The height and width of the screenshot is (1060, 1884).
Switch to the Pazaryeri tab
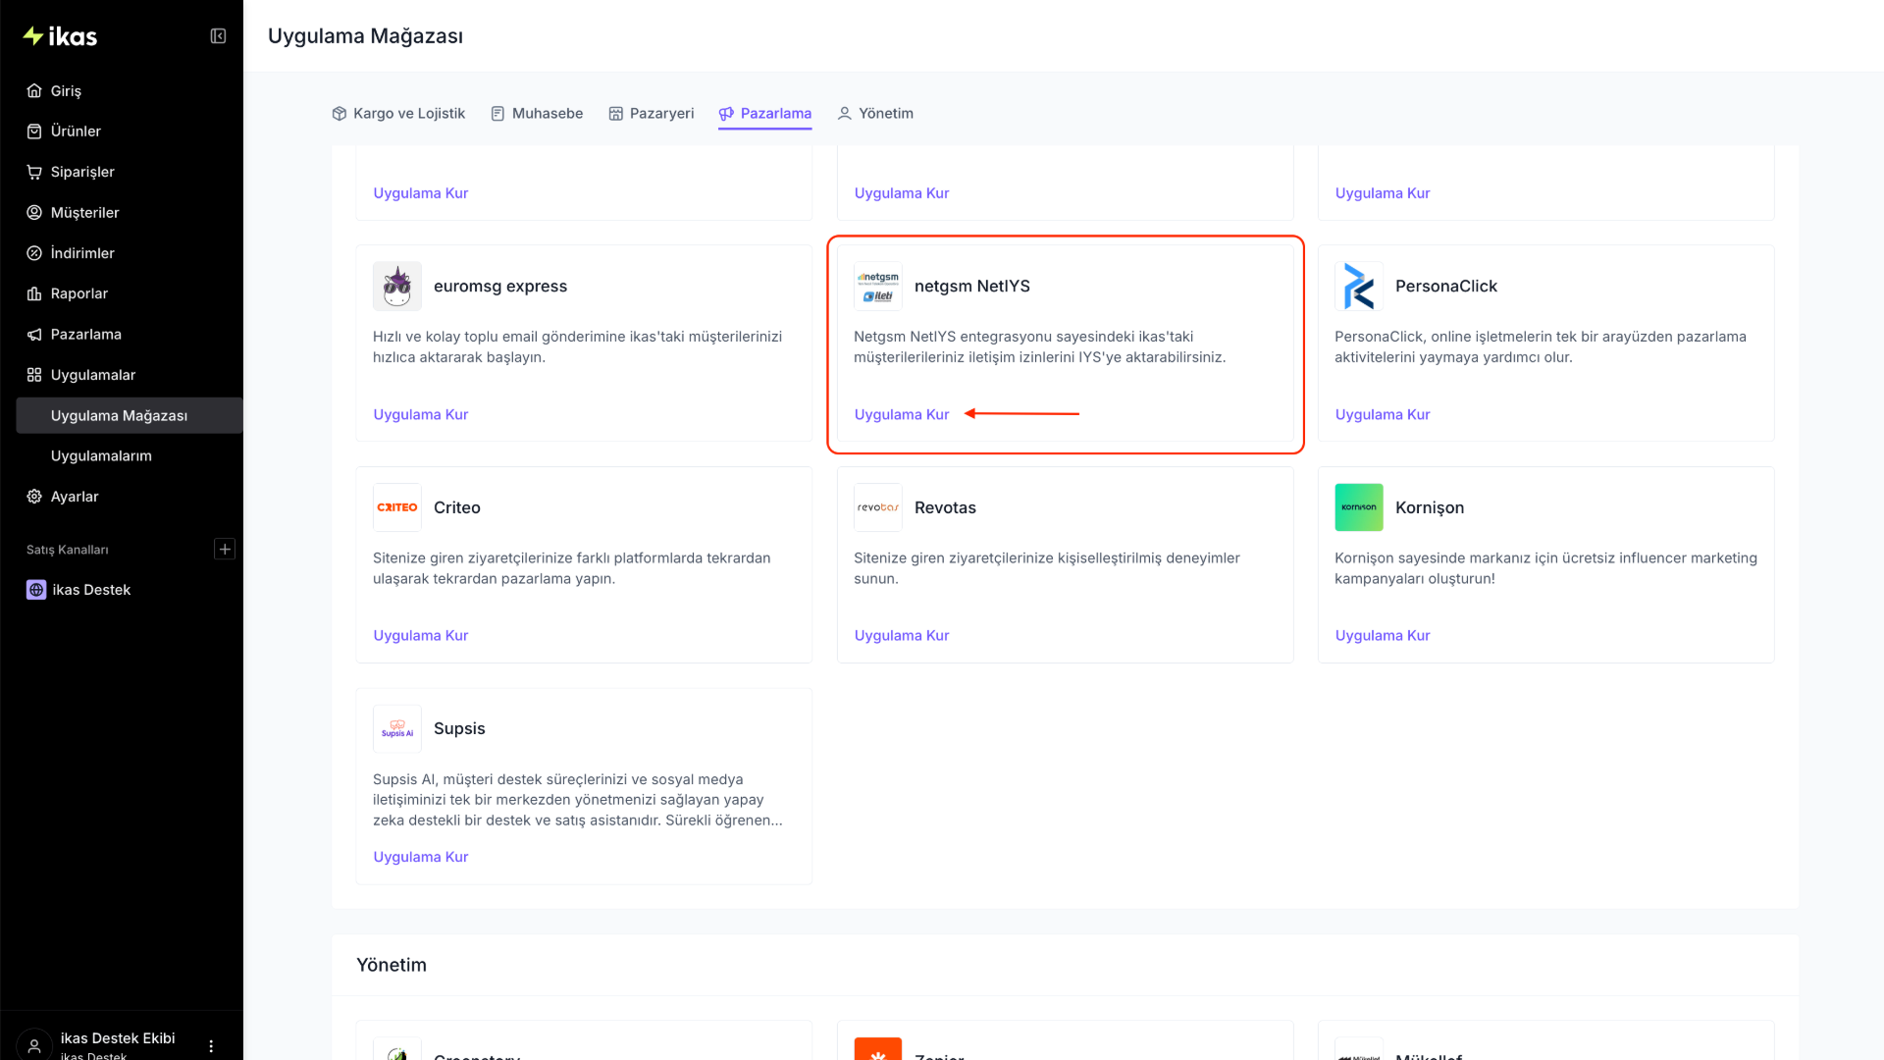(652, 114)
